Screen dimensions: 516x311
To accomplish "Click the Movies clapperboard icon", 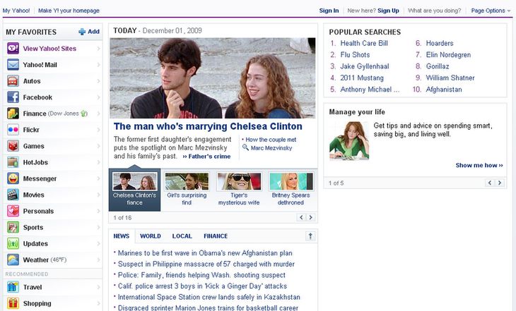I will point(13,195).
